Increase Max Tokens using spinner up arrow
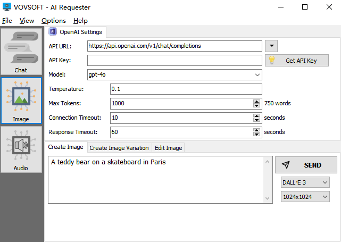341x242 pixels. pyautogui.click(x=257, y=101)
